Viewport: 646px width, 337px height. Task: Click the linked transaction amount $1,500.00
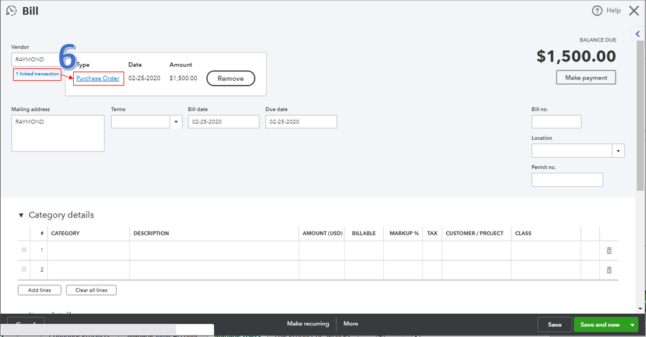point(183,78)
